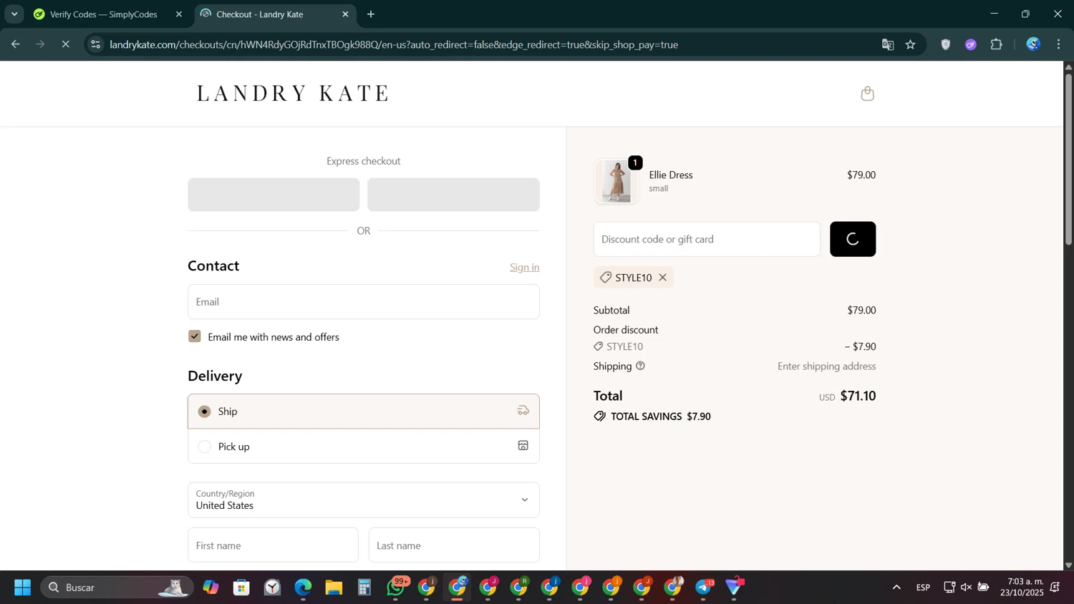Open Copilot from the taskbar
Image resolution: width=1074 pixels, height=604 pixels.
211,588
